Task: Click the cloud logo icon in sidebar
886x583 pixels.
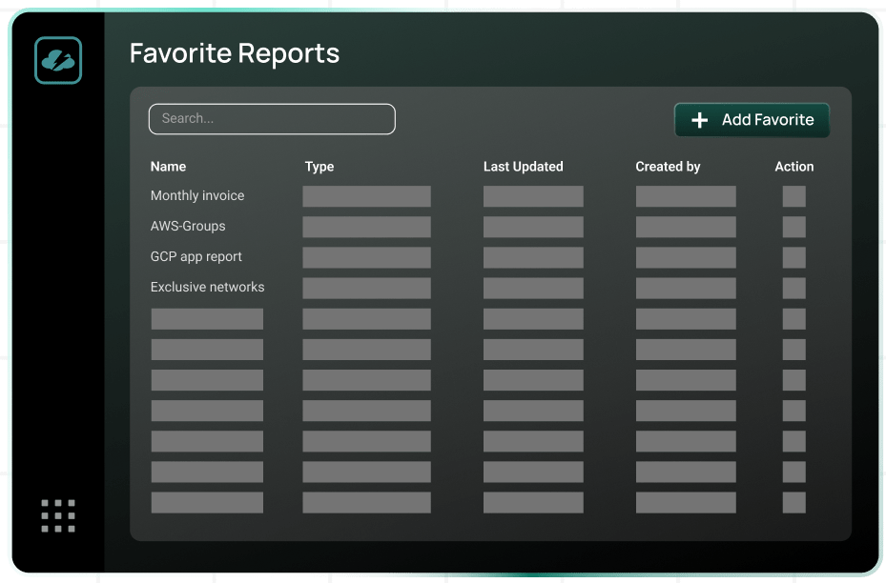Action: point(58,60)
